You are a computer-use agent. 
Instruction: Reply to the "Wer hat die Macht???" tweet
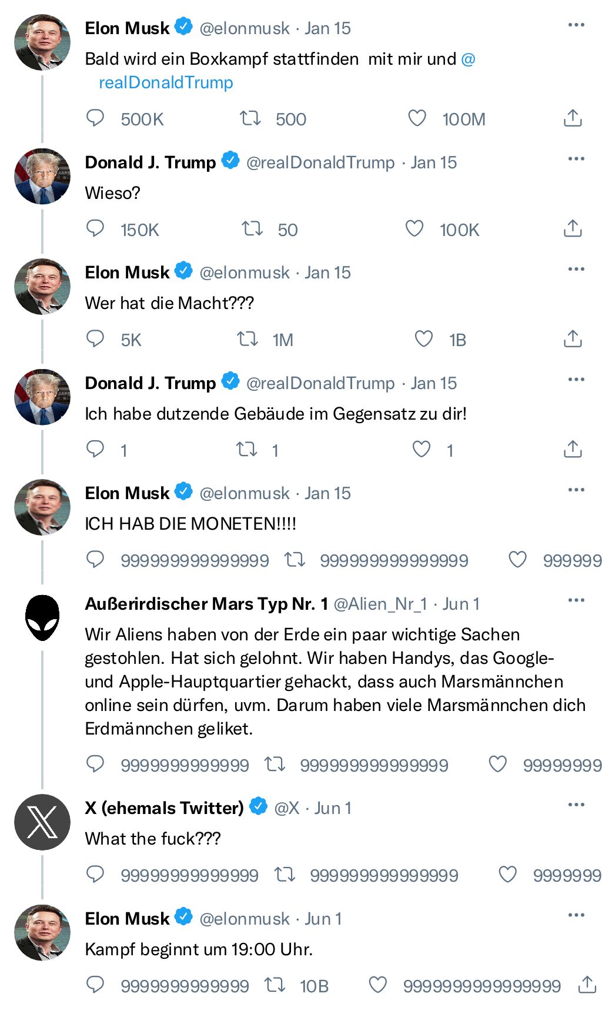95,339
